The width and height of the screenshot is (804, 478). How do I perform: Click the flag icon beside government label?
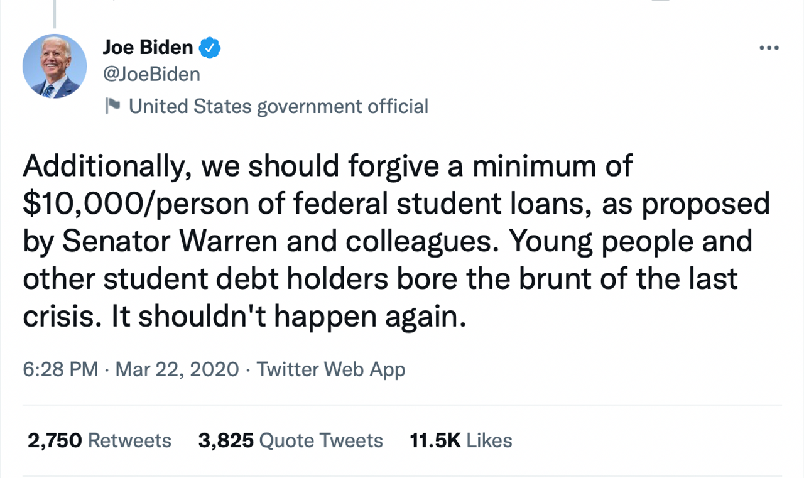(x=113, y=106)
